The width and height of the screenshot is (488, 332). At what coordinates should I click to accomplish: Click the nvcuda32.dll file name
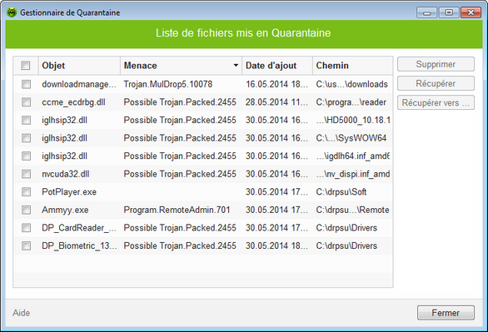[65, 174]
